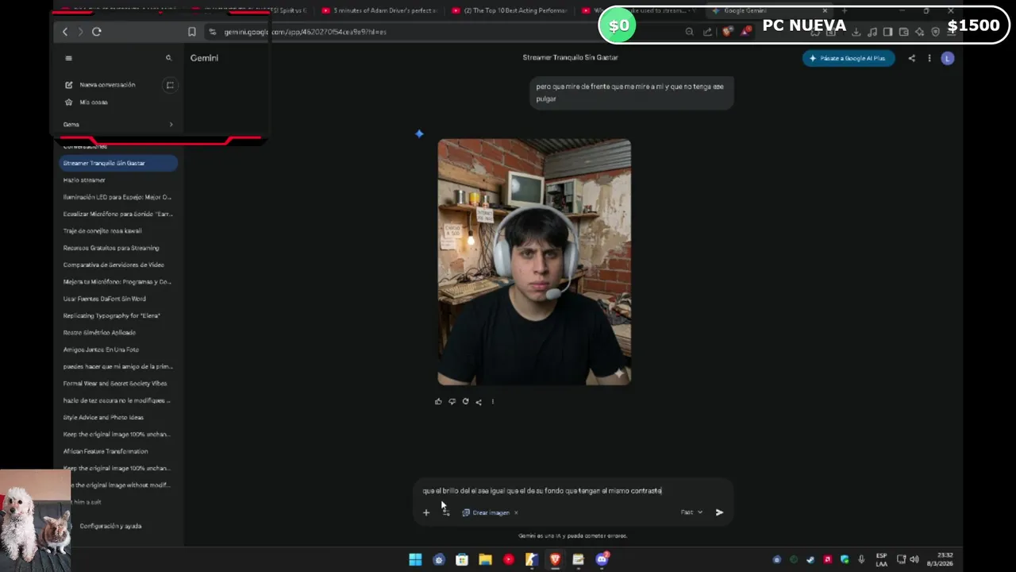Open Replicating Typography for Elera chat
The width and height of the screenshot is (1016, 572).
coord(119,315)
